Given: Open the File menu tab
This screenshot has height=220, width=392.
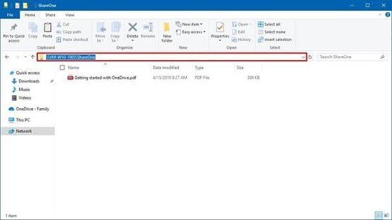Looking at the screenshot, I should point(10,15).
